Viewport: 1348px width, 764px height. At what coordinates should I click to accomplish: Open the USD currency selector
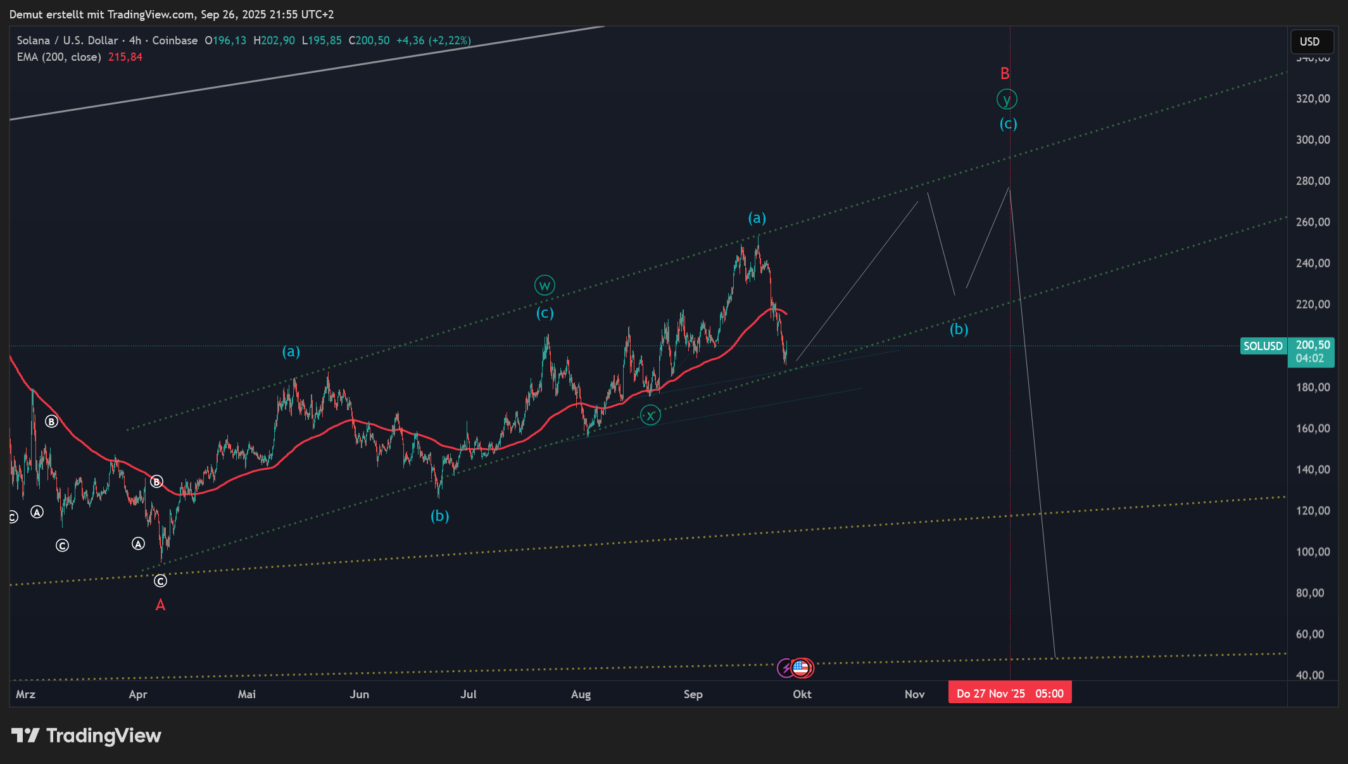tap(1312, 42)
